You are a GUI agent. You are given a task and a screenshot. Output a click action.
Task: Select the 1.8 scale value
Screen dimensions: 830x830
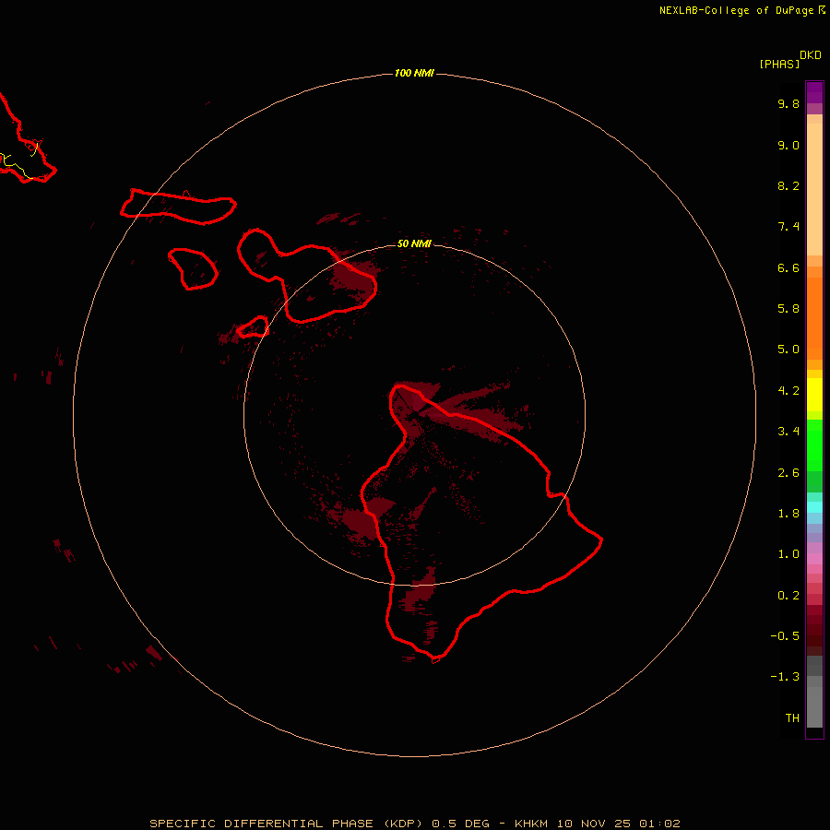tap(788, 514)
